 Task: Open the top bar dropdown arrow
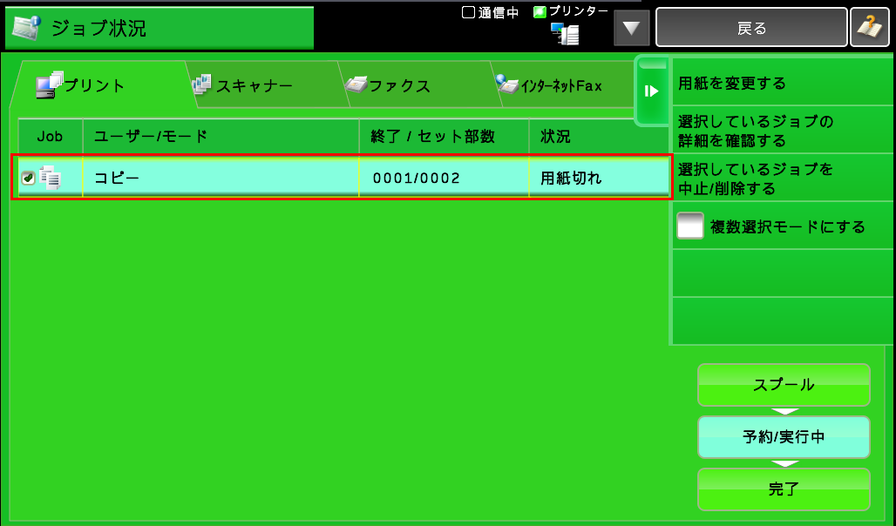pyautogui.click(x=632, y=28)
